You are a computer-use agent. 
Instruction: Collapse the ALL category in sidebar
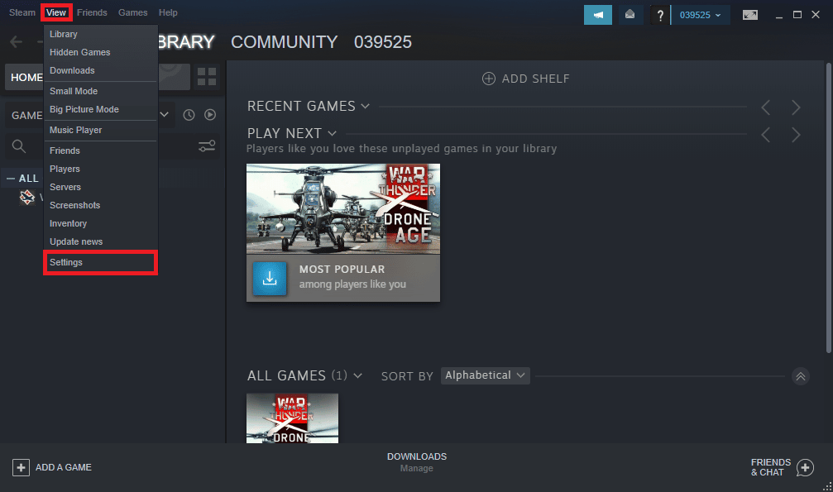11,179
